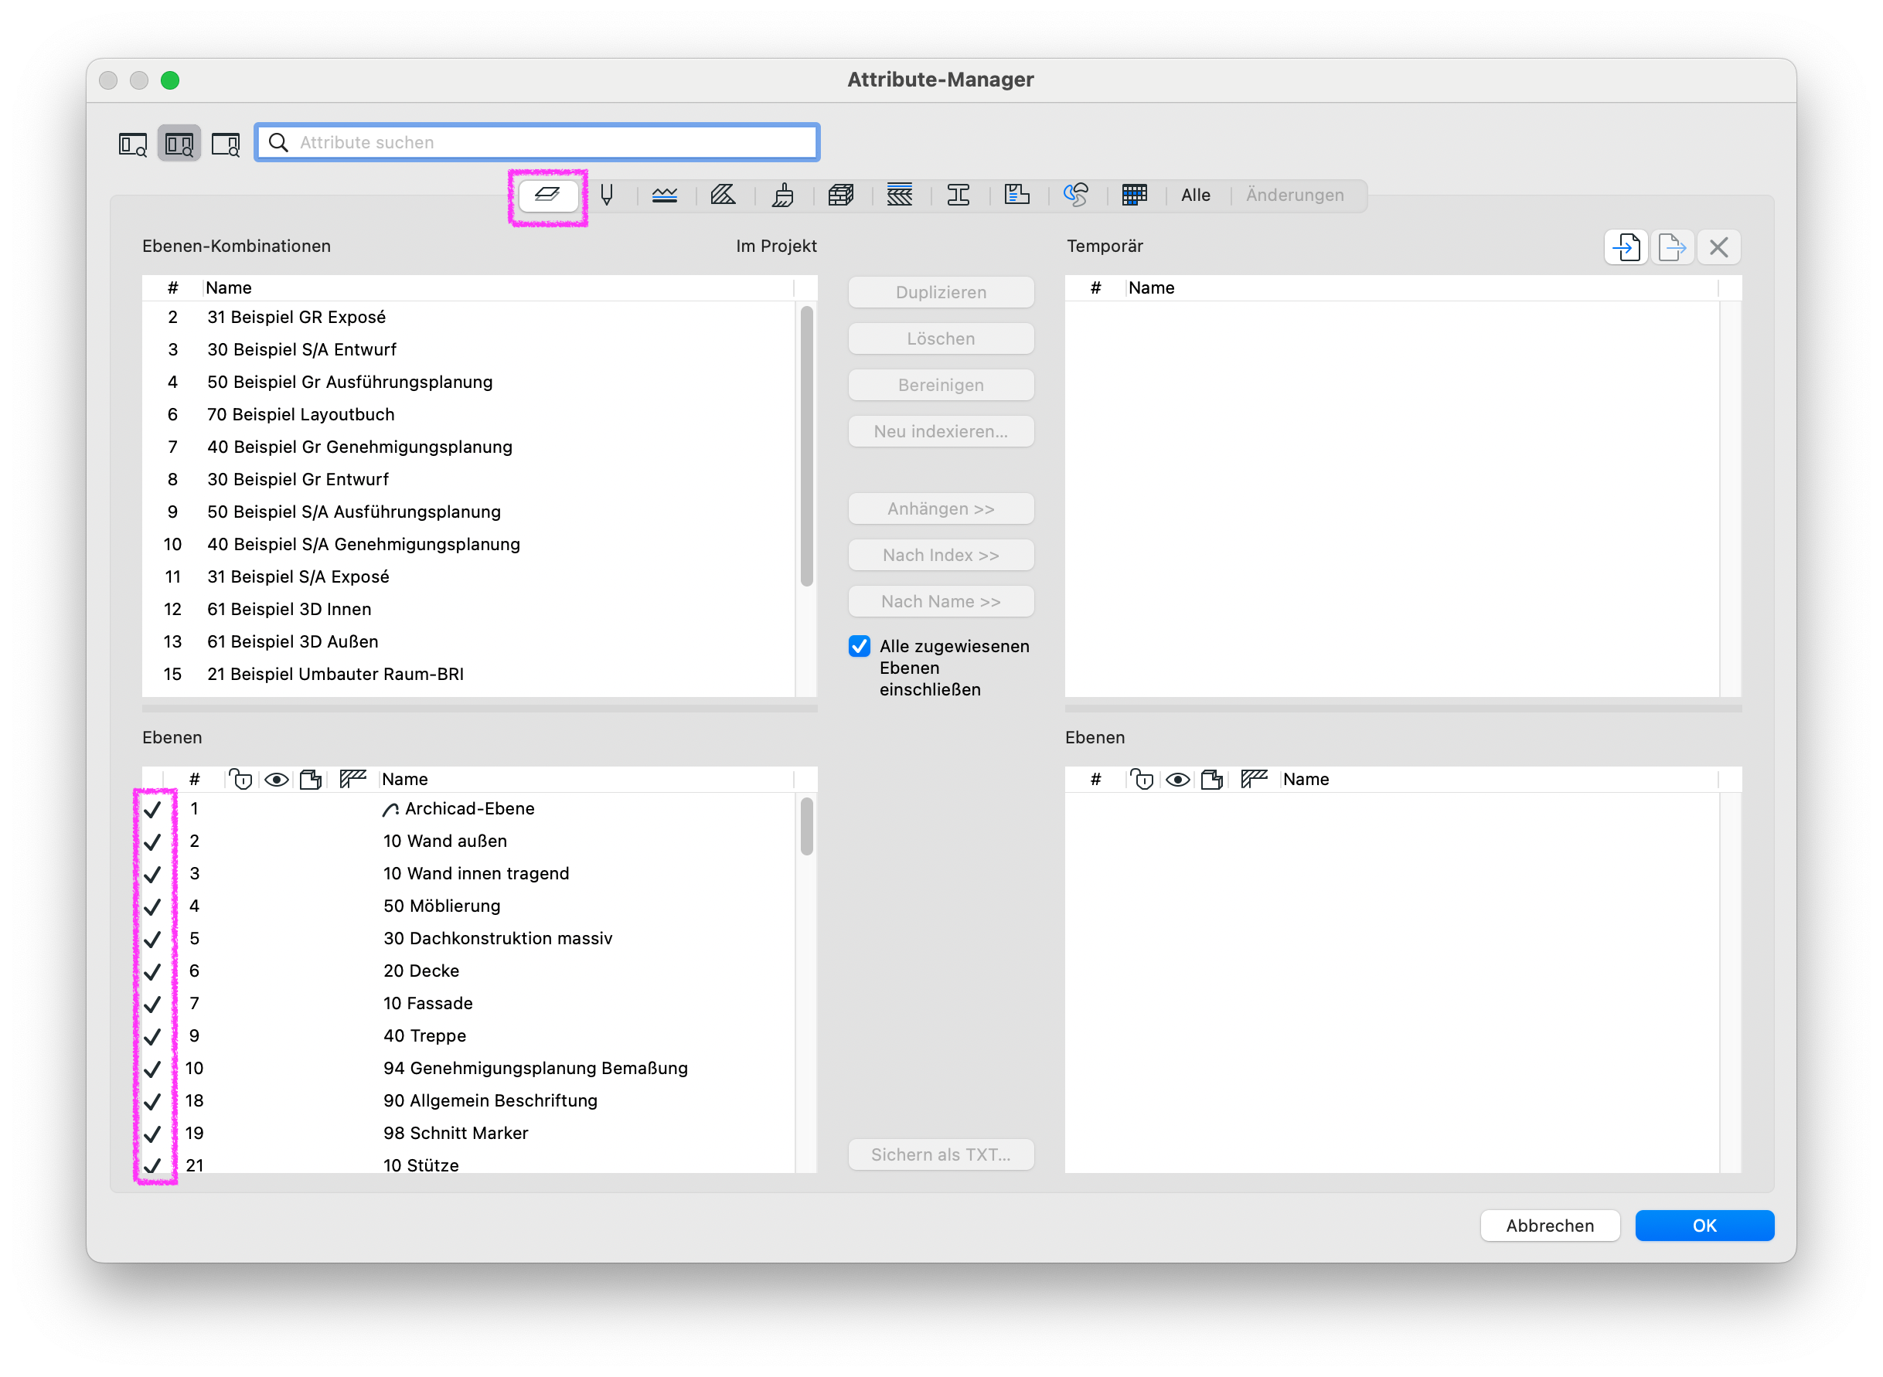Show only the temporary panel layout
This screenshot has height=1377, width=1883.
click(x=226, y=144)
